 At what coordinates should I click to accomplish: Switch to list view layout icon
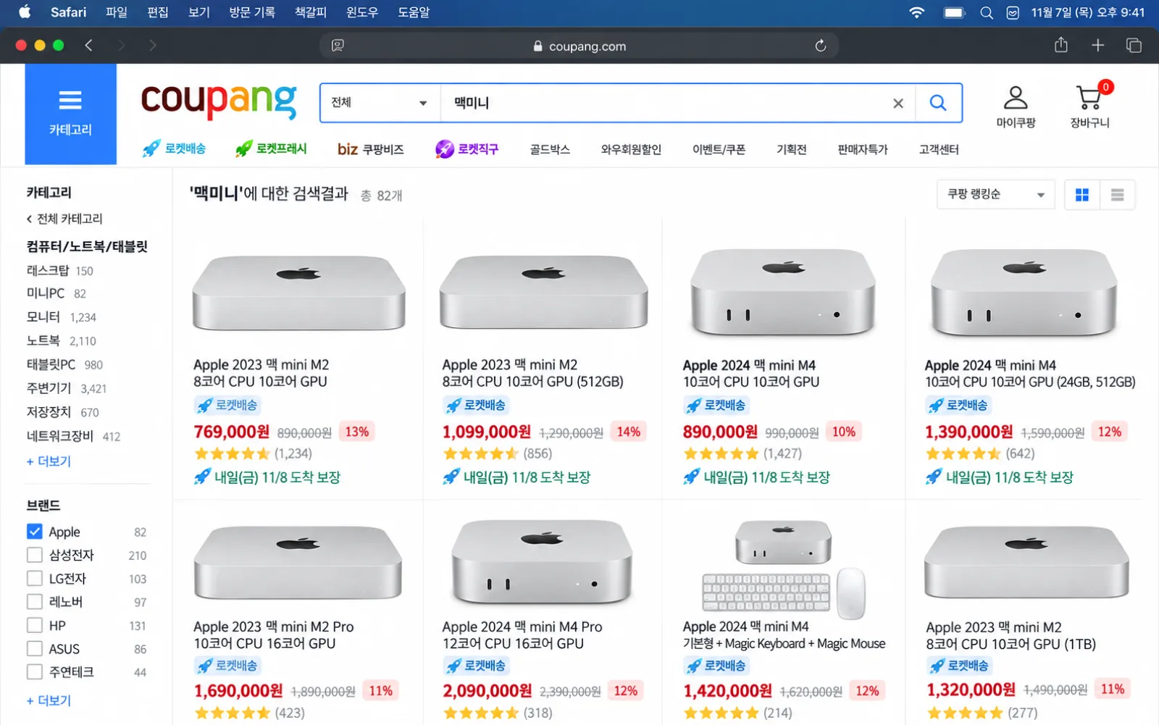pyautogui.click(x=1117, y=195)
